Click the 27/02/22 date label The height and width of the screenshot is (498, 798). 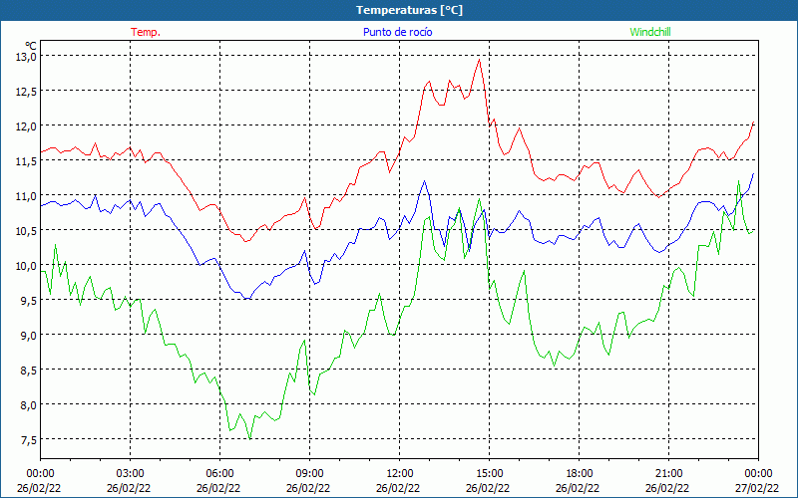757,488
